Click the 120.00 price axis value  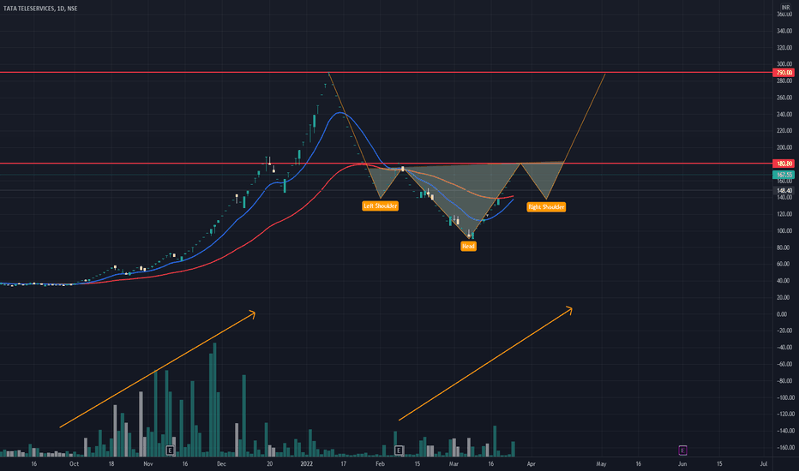(x=784, y=214)
